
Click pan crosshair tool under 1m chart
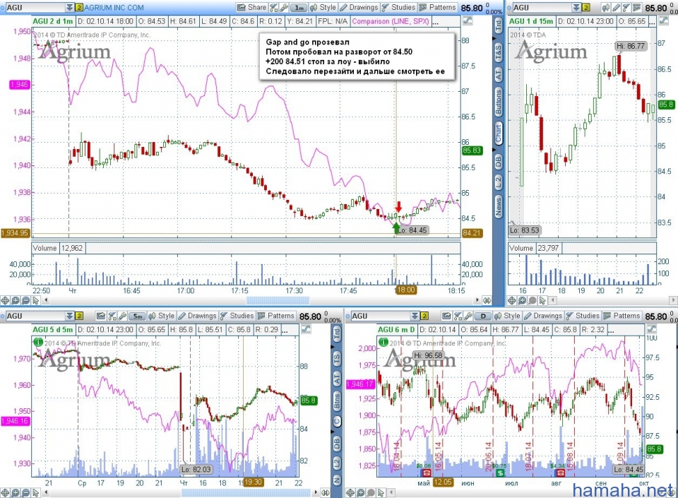[5, 300]
